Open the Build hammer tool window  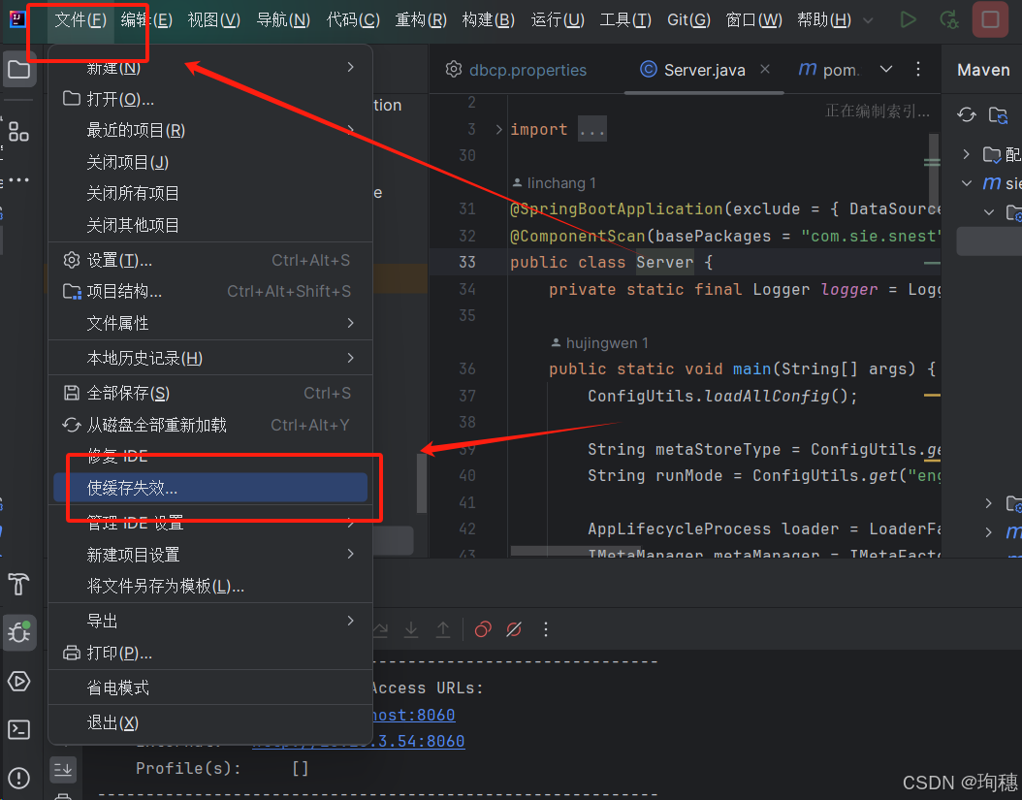(x=18, y=584)
